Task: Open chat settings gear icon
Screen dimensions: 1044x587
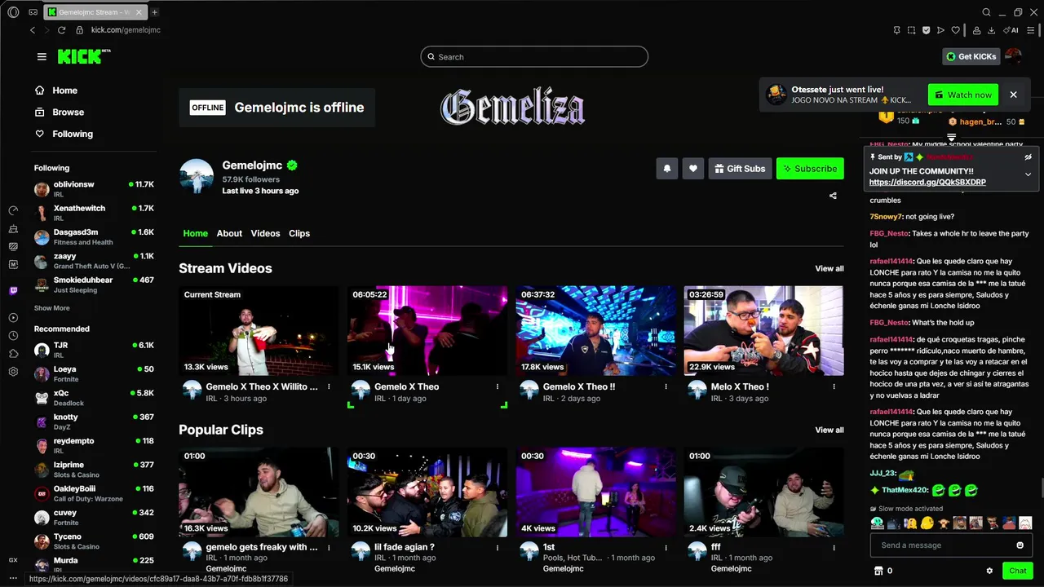Action: 989,571
